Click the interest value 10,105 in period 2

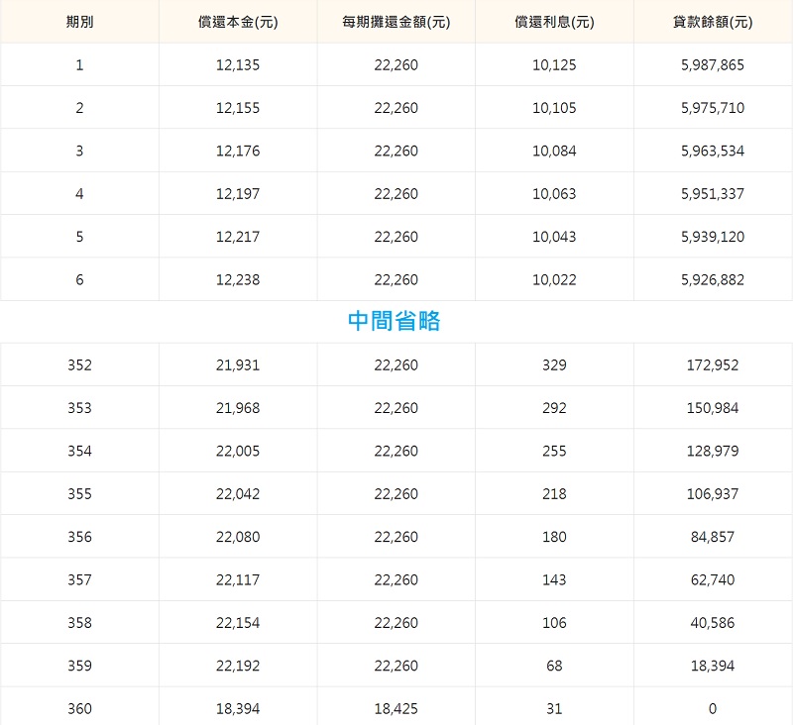[554, 108]
